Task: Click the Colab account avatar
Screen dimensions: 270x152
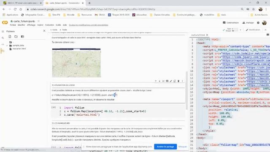Action: (x=265, y=22)
